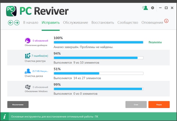Click the 99% Windows update progress bar
This screenshot has width=177, height=121.
99,89
